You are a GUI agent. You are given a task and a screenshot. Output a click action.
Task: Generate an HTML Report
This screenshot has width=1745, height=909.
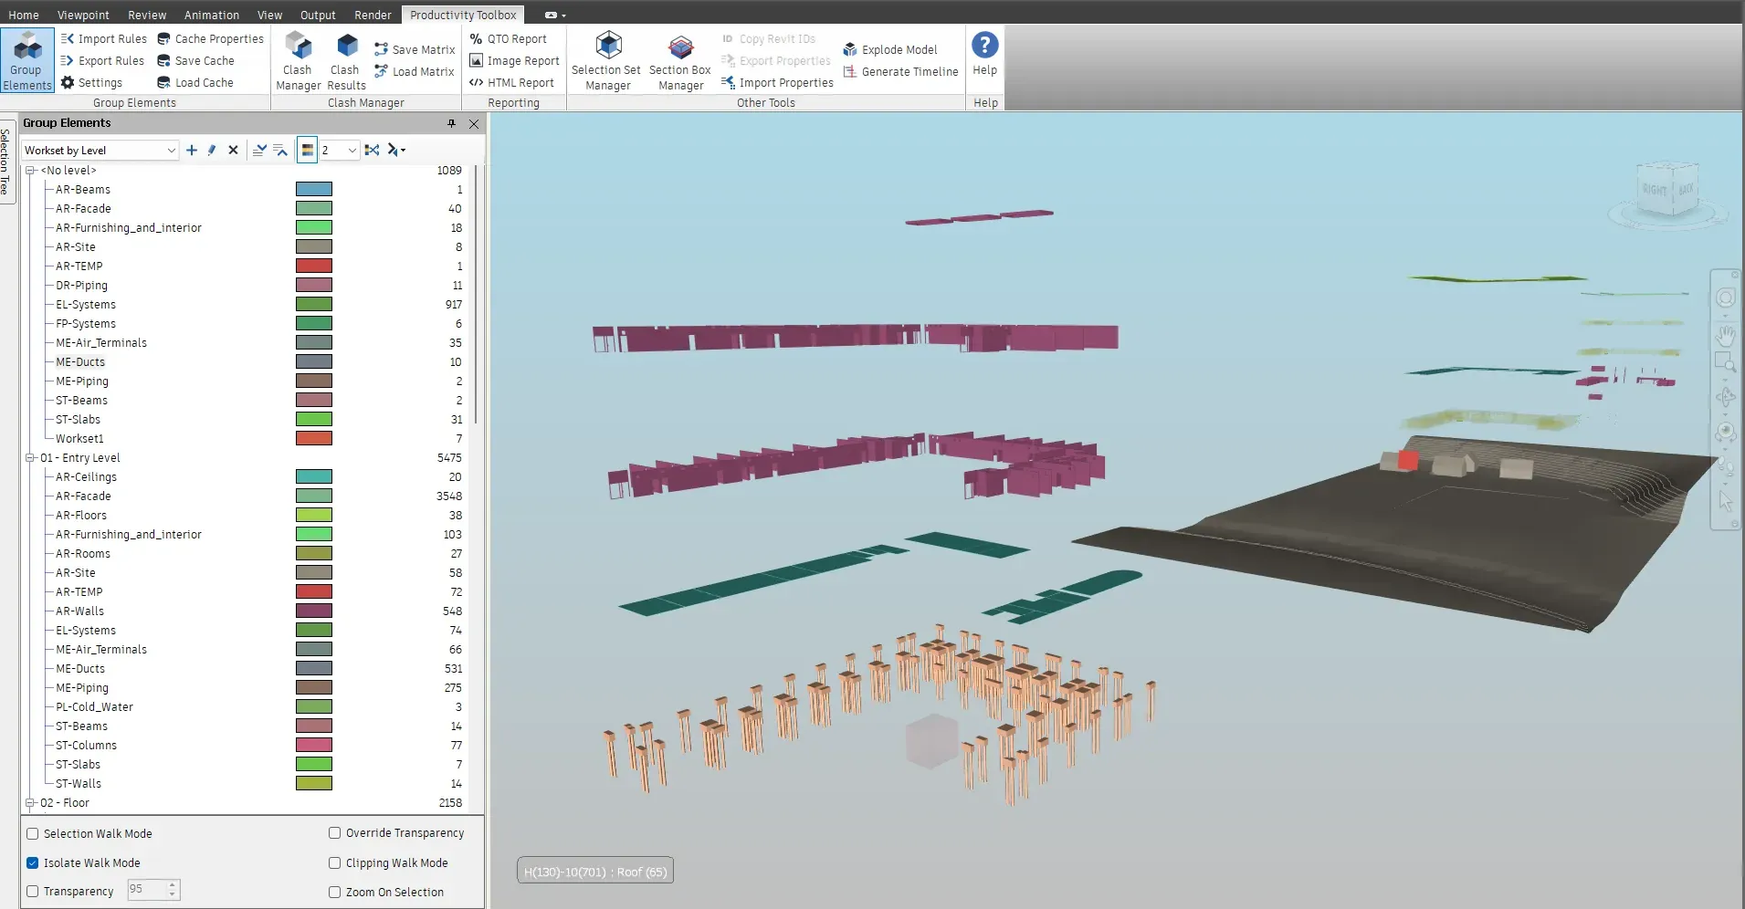click(511, 82)
